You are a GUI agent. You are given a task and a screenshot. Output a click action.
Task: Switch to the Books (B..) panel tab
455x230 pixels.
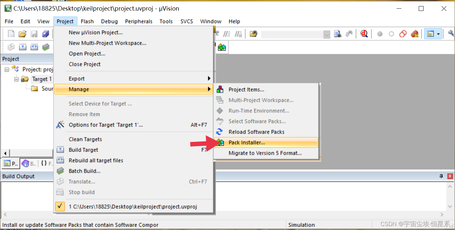click(x=29, y=164)
